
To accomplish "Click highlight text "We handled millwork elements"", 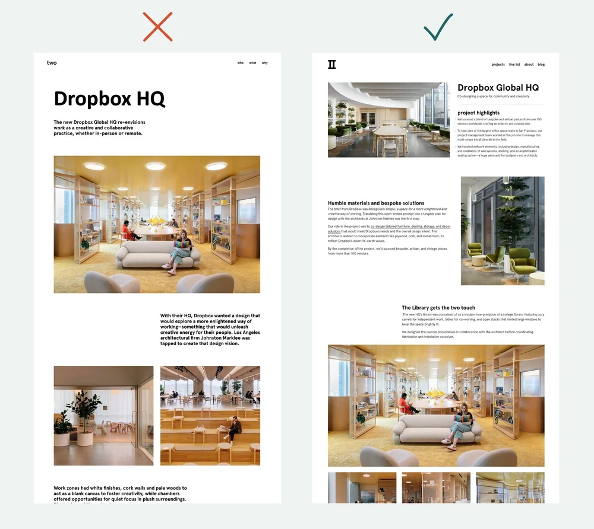I will (498, 151).
